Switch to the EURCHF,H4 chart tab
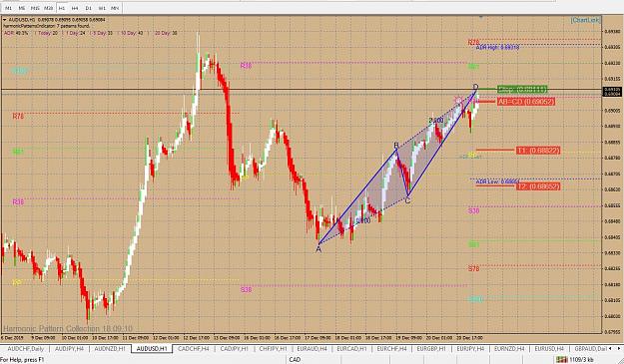This screenshot has height=364, width=624. [391, 348]
